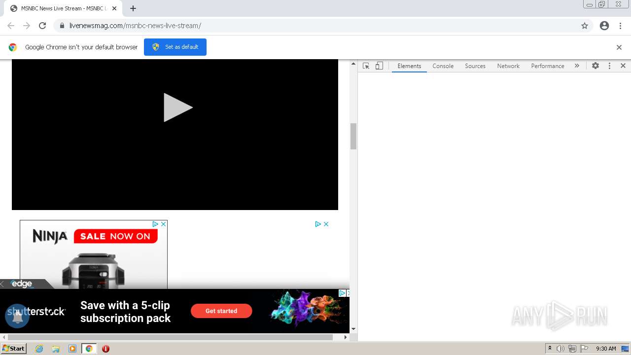Open Windows Explorer folder from taskbar

tap(56, 349)
